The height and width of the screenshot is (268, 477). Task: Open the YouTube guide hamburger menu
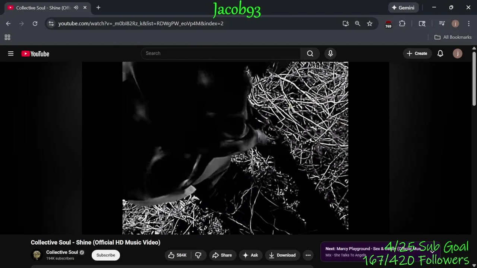[x=11, y=54]
